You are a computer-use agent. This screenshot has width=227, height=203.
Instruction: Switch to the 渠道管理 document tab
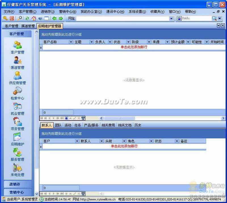(x=28, y=26)
